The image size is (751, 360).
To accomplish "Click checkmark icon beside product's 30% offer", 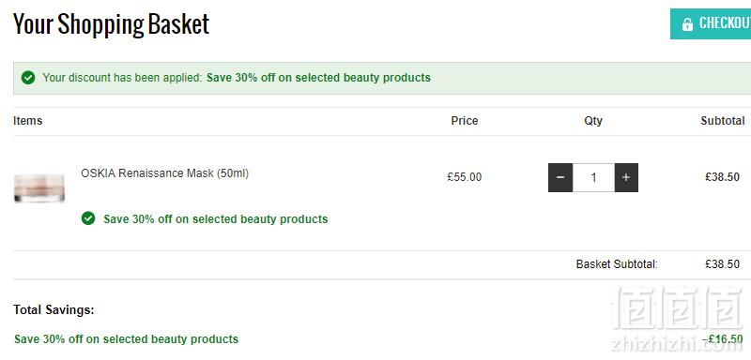I will pos(88,218).
